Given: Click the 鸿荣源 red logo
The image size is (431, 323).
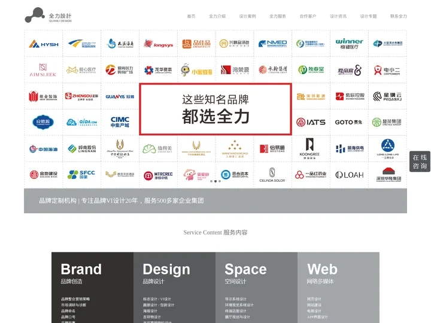Looking at the screenshot, I should tap(235, 70).
